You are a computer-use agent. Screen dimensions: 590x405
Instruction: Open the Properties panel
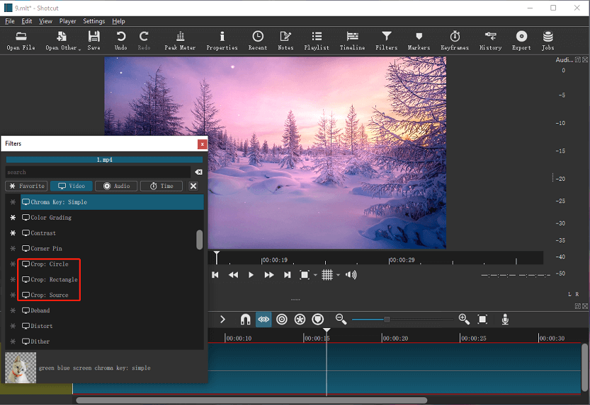pos(222,40)
